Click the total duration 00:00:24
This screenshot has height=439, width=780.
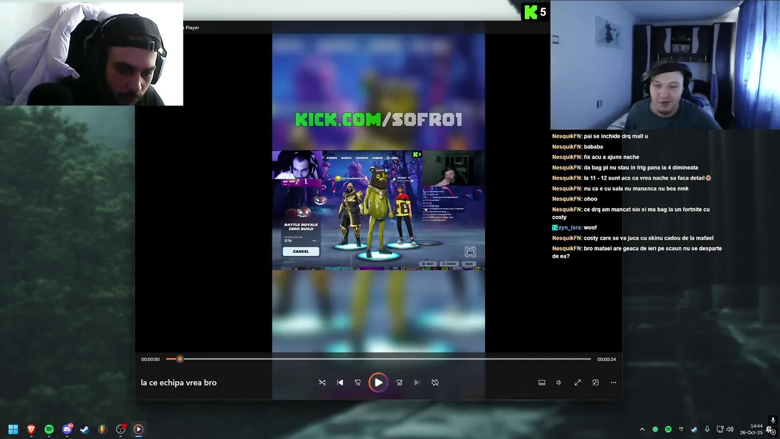pyautogui.click(x=606, y=359)
